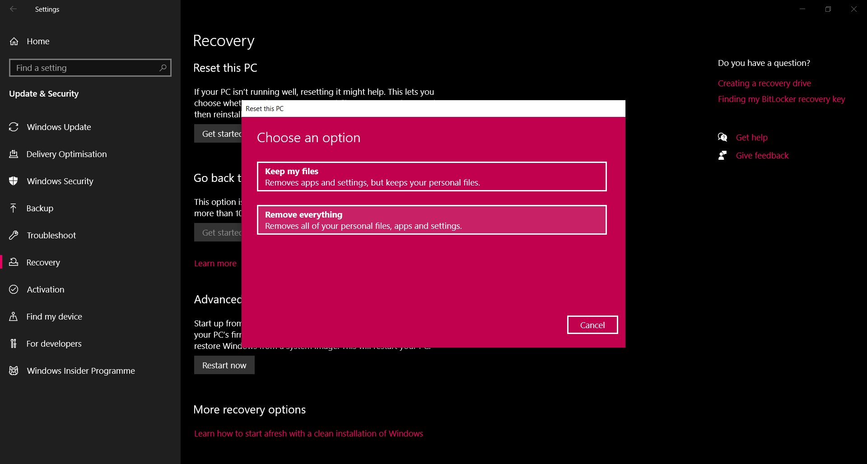Choose the Remove everything option

(431, 220)
